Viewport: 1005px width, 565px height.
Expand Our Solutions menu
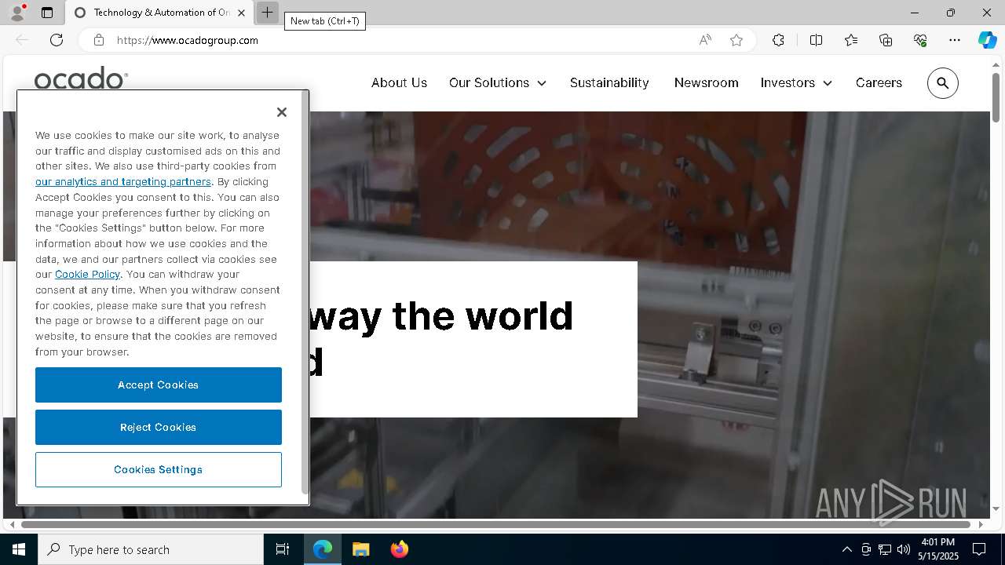tap(498, 82)
